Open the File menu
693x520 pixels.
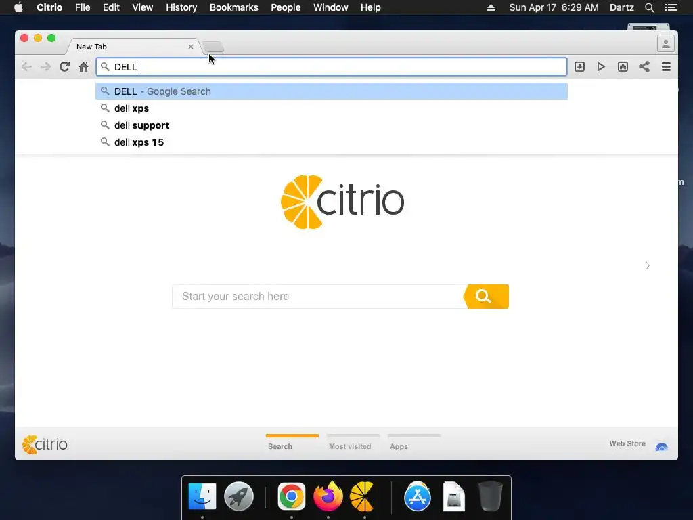[x=83, y=7]
